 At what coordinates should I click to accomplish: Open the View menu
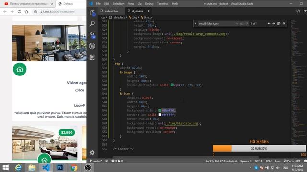click(131, 4)
